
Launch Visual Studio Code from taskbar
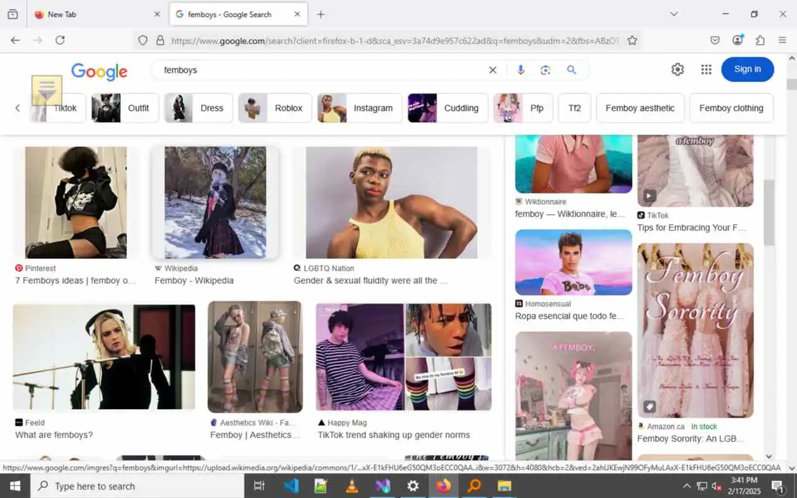[x=291, y=486]
